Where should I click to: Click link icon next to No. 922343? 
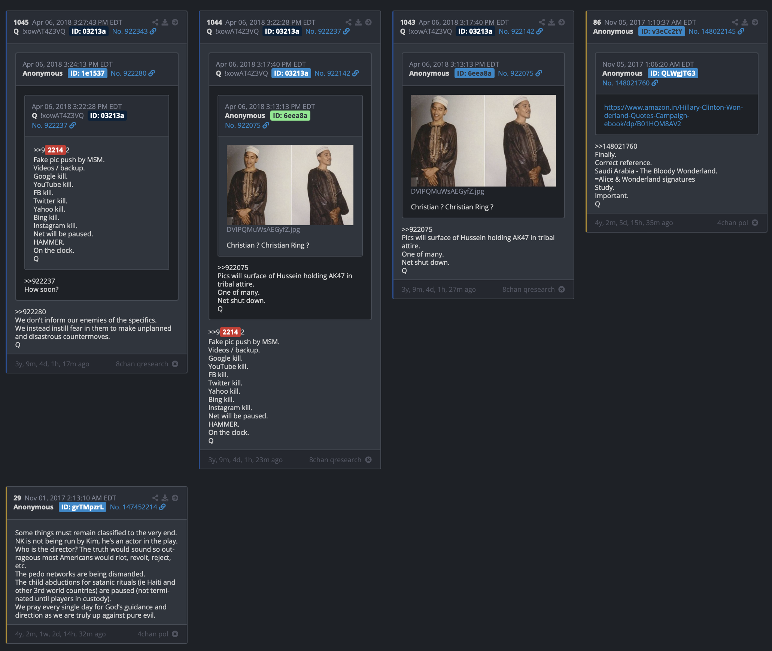153,31
